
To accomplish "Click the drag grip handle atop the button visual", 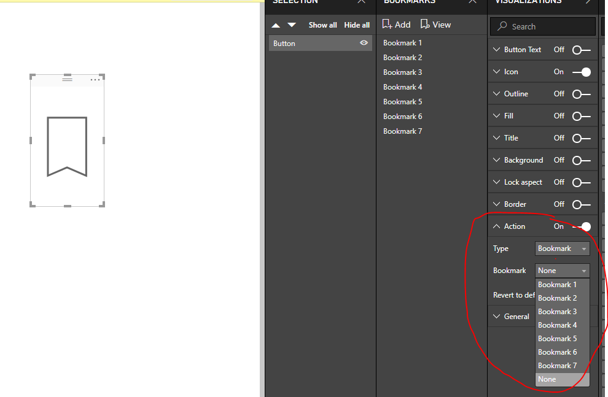I will point(67,79).
